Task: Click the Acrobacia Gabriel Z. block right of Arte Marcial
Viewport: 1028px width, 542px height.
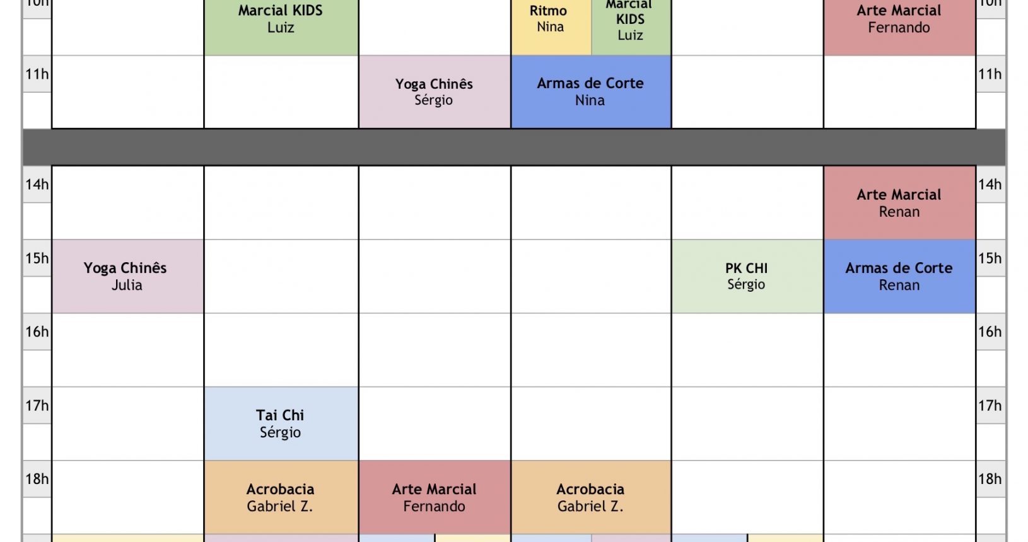Action: pos(591,497)
